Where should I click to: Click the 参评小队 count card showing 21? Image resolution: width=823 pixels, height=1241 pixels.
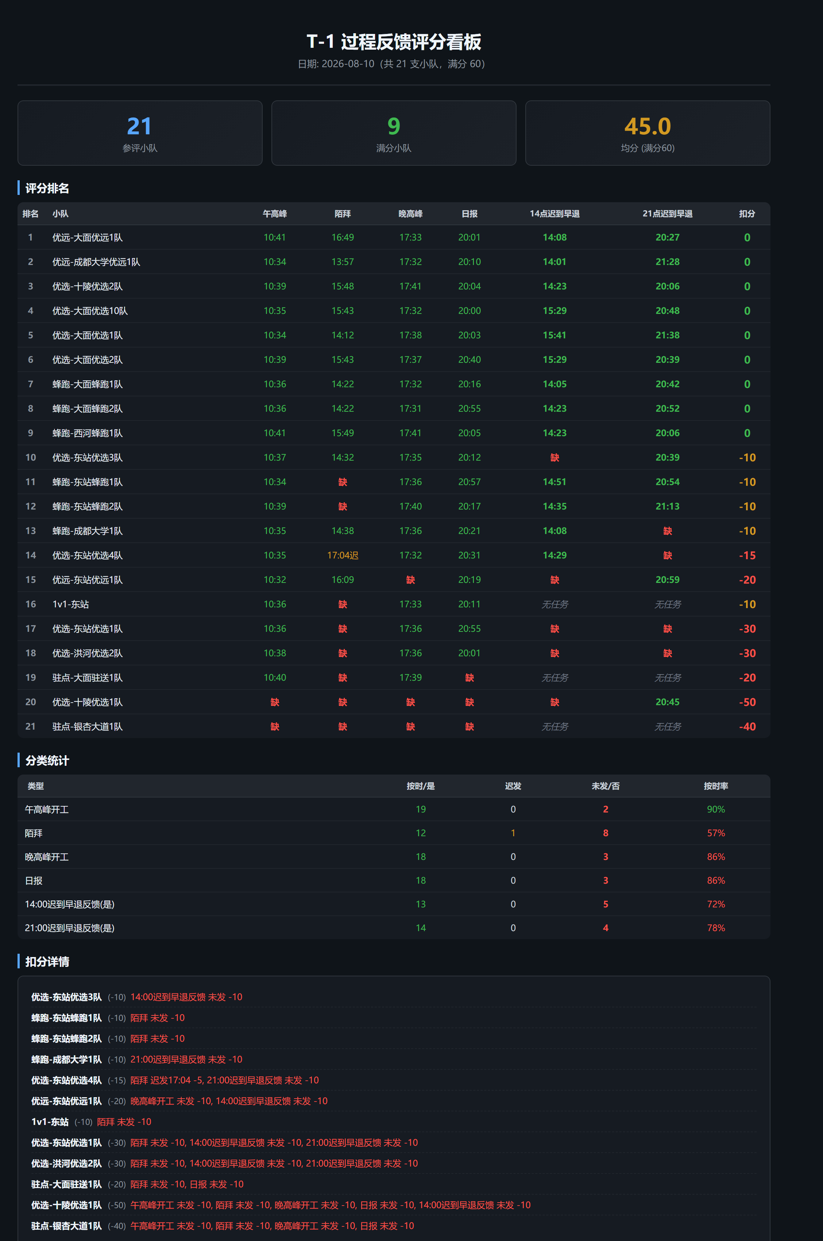[x=140, y=133]
